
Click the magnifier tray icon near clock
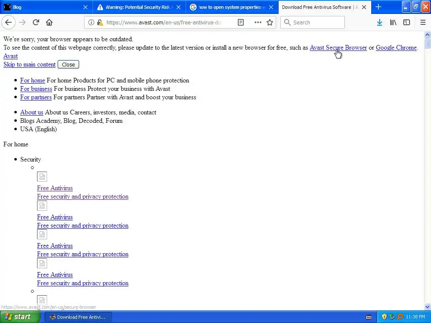(400, 317)
